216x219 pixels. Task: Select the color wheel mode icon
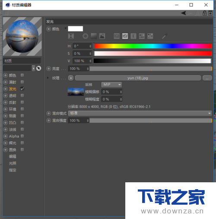[x=85, y=36]
